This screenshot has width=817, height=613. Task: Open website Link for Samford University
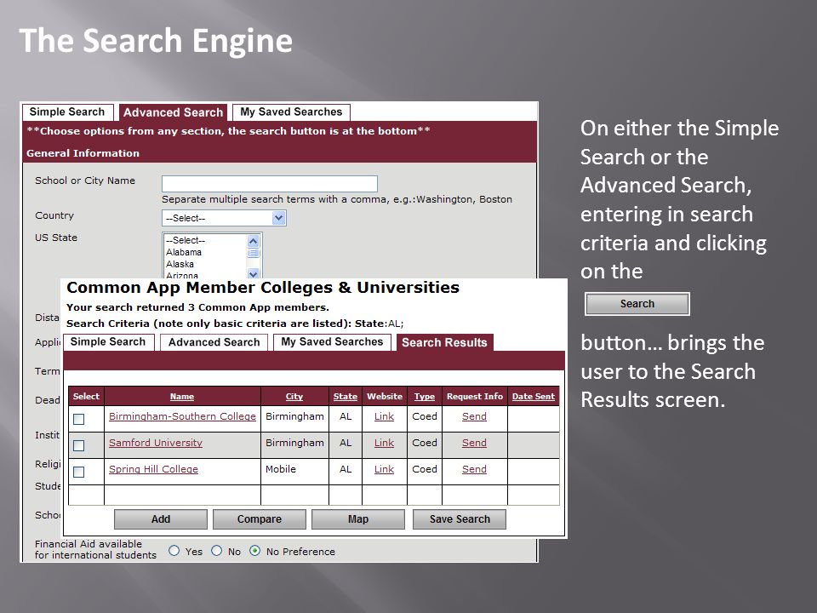(x=384, y=443)
